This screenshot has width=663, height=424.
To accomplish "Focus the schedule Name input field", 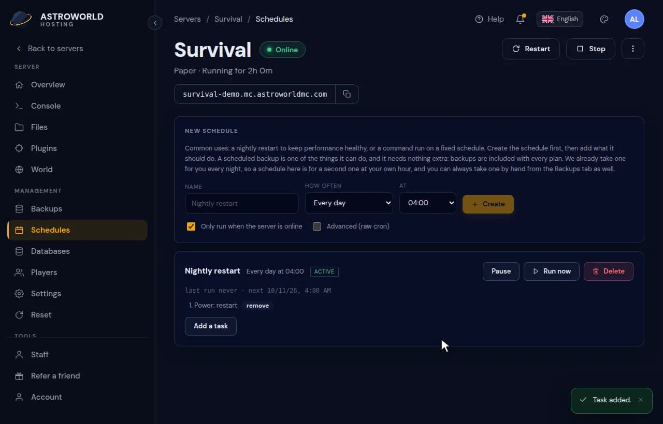I will [242, 203].
